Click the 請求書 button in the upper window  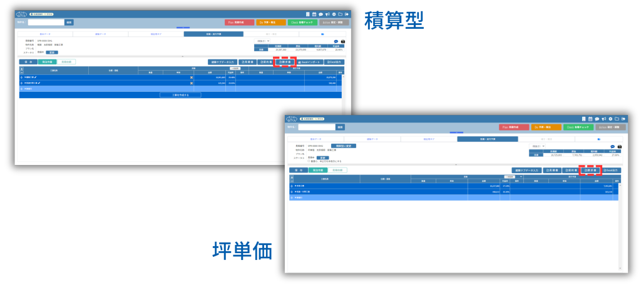pyautogui.click(x=285, y=62)
